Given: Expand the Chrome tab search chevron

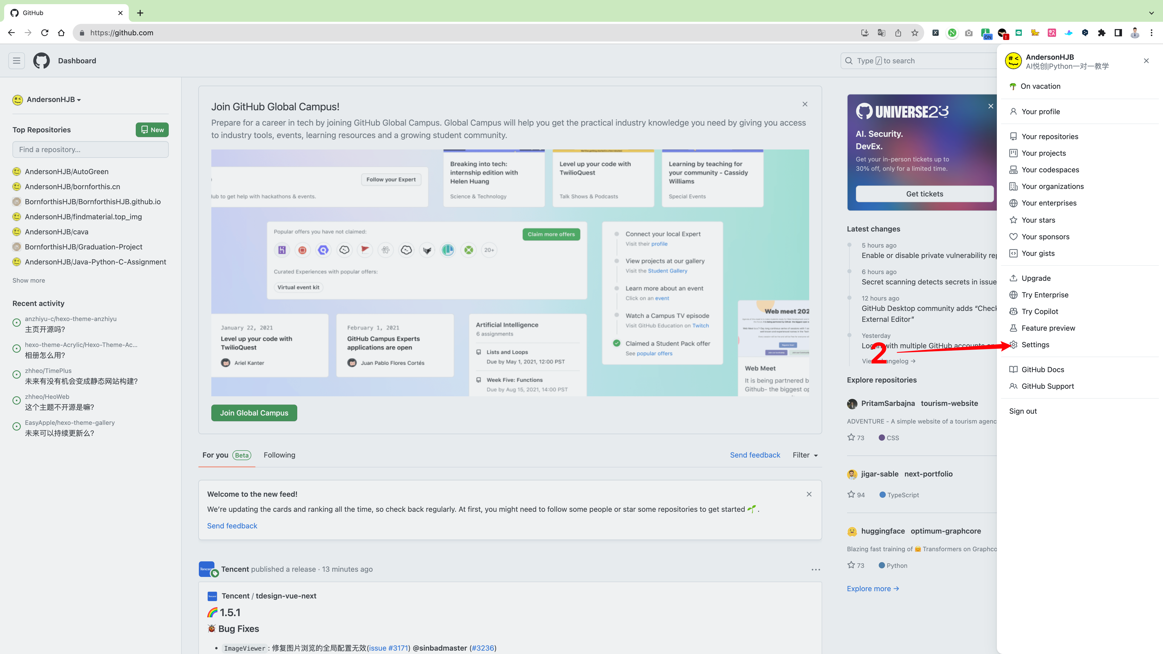Looking at the screenshot, I should click(x=1152, y=13).
